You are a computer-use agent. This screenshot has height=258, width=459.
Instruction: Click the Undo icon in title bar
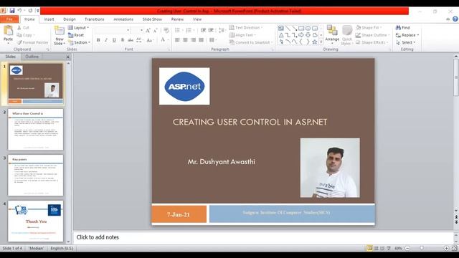tap(19, 11)
